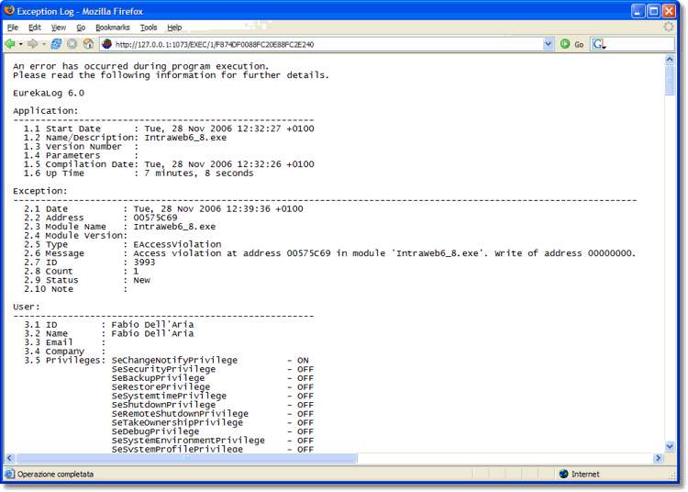This screenshot has width=688, height=492.
Task: Click the 'Application:' section heading
Action: (x=45, y=110)
